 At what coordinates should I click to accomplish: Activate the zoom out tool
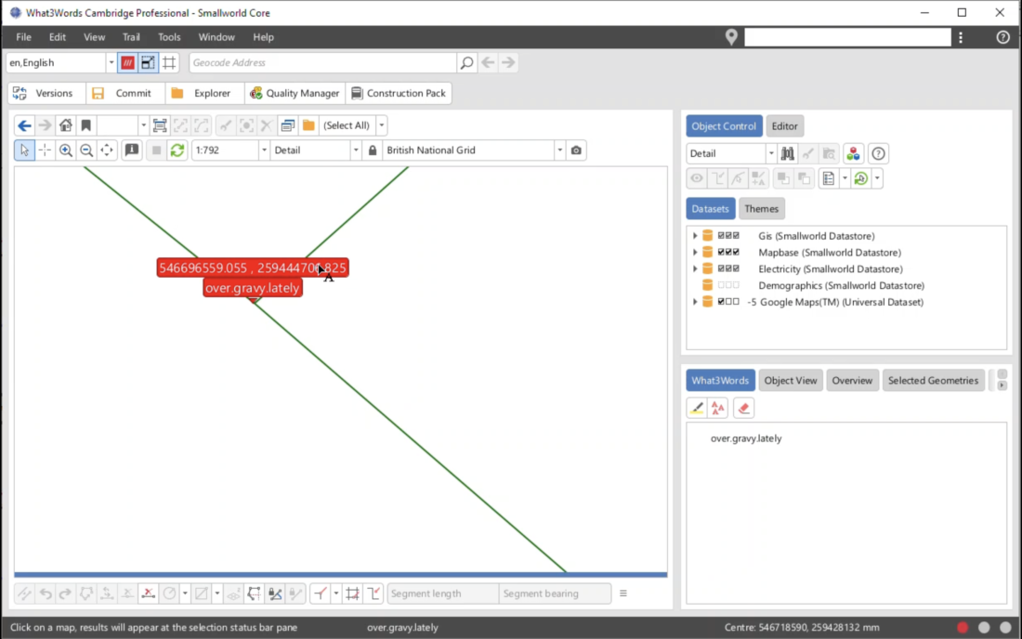[x=86, y=150]
